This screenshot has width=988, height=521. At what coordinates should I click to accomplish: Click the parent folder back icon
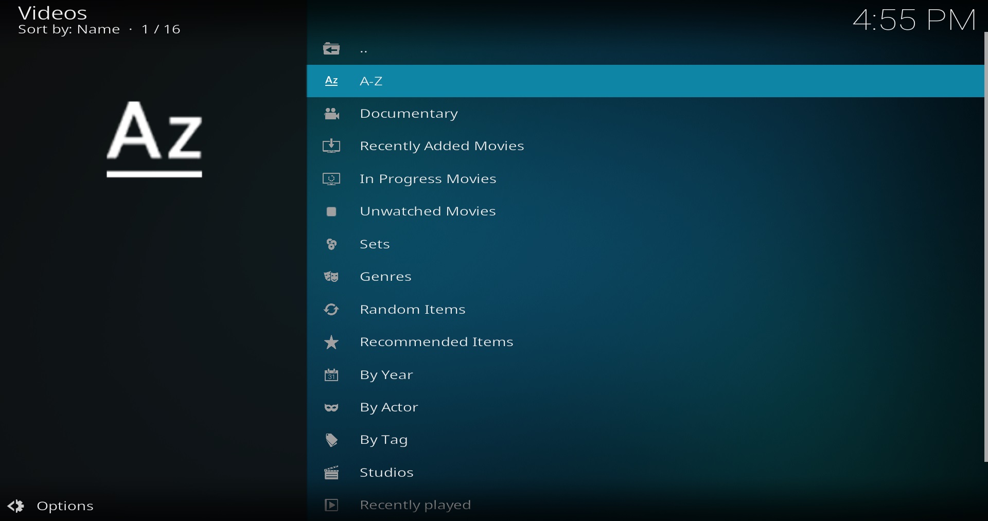(331, 49)
